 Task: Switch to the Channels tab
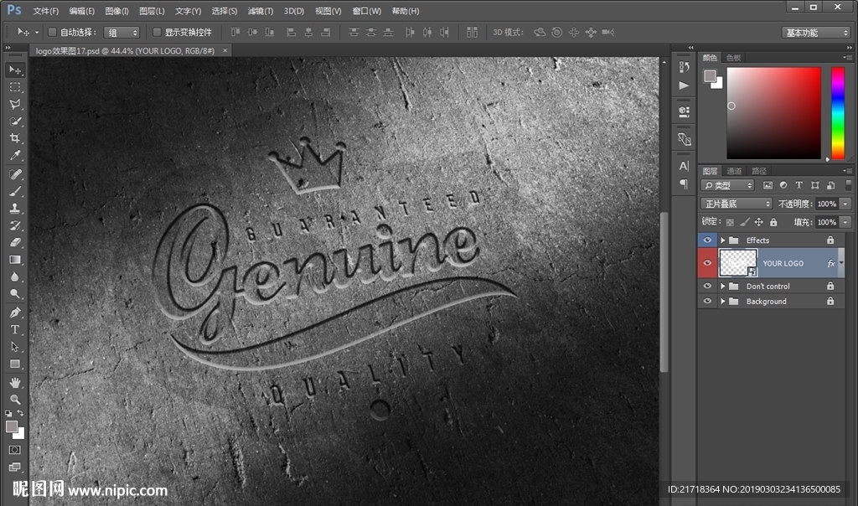(734, 171)
